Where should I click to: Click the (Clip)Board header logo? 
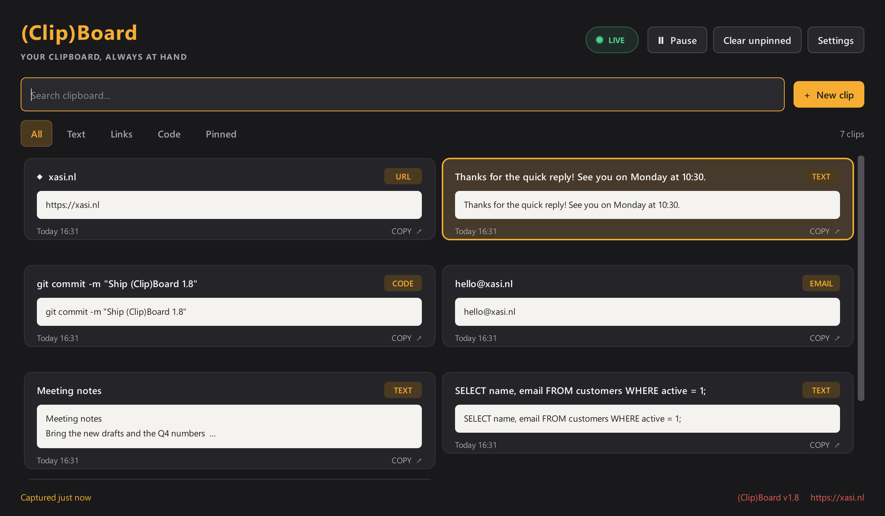coord(79,33)
